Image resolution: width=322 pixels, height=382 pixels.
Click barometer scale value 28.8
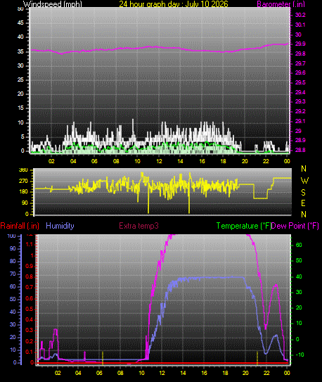[x=300, y=150]
